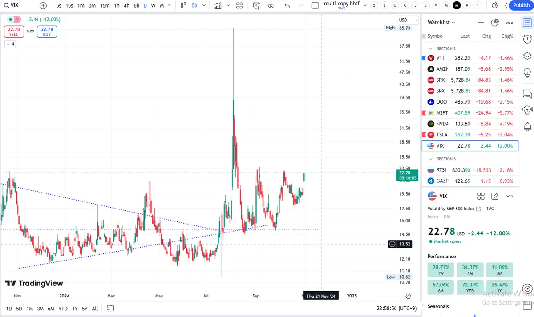Toggle the Watchlist panel sidebar button
Image resolution: width=534 pixels, height=317 pixels.
click(527, 23)
